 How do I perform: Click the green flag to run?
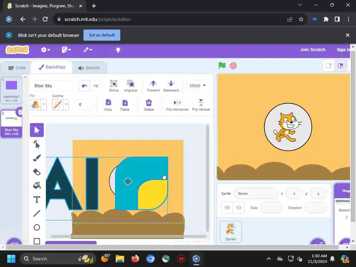pyautogui.click(x=222, y=66)
